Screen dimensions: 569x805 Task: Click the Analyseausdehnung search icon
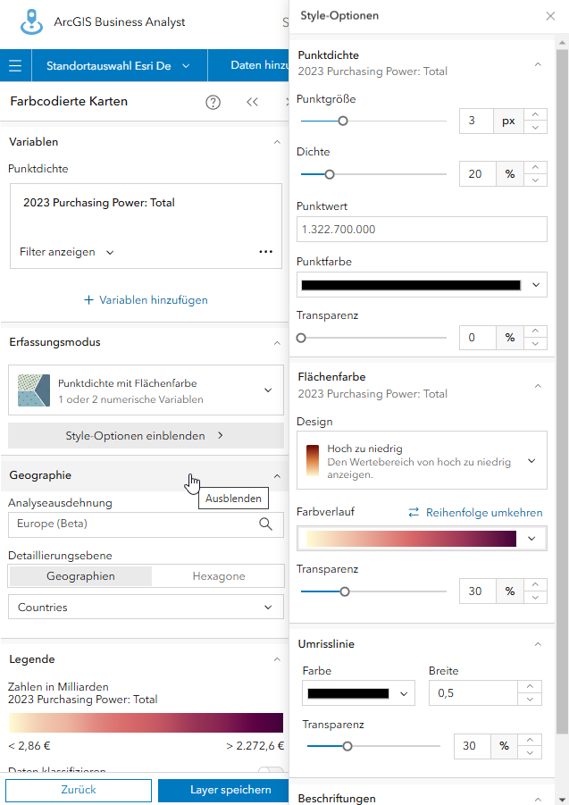coord(266,524)
